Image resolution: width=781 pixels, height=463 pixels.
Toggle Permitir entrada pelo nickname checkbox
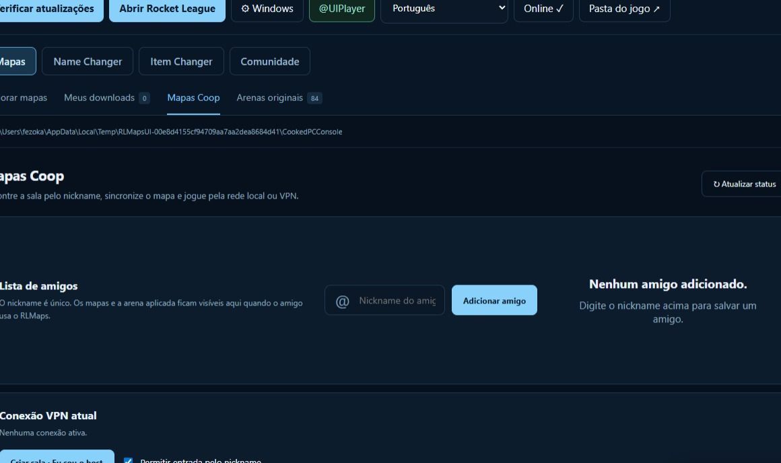point(128,460)
